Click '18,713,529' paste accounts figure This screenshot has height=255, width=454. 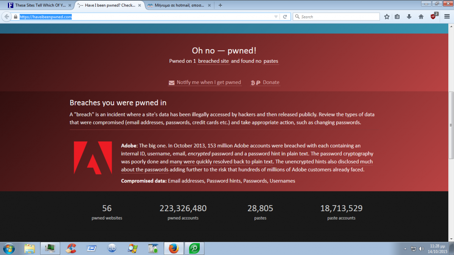coord(341,208)
